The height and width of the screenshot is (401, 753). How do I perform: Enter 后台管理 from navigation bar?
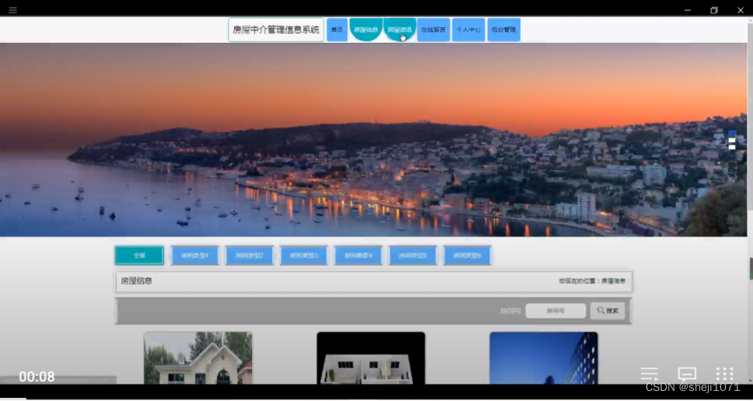(503, 30)
